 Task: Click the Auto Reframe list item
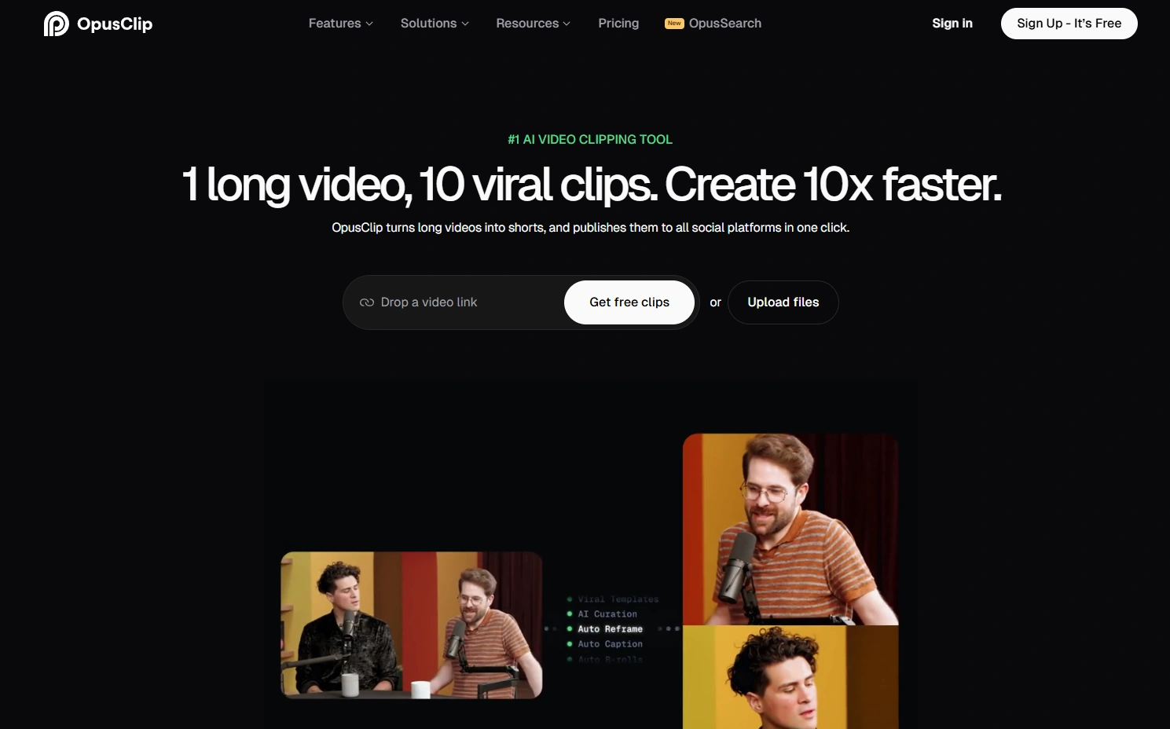[x=610, y=629]
